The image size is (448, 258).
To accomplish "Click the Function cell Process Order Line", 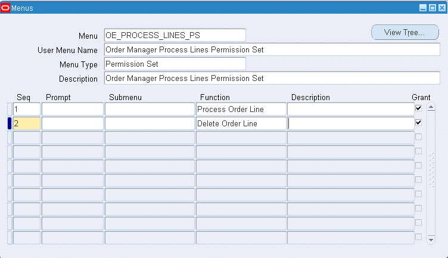I will tap(241, 109).
